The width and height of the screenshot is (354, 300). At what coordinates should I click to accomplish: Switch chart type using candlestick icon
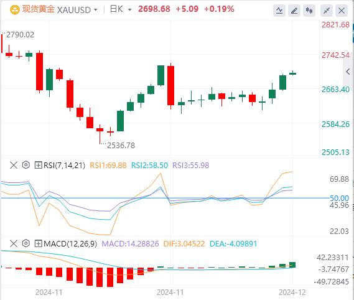[x=309, y=11]
